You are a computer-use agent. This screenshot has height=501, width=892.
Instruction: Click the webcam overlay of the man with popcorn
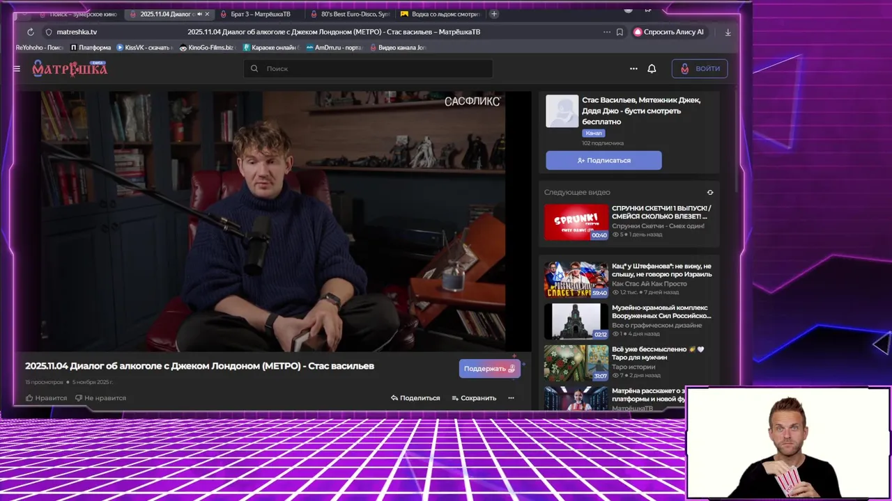click(787, 443)
